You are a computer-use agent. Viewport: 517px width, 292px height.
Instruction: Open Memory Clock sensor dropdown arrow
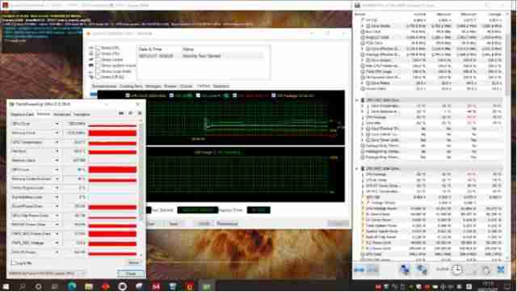click(x=57, y=133)
